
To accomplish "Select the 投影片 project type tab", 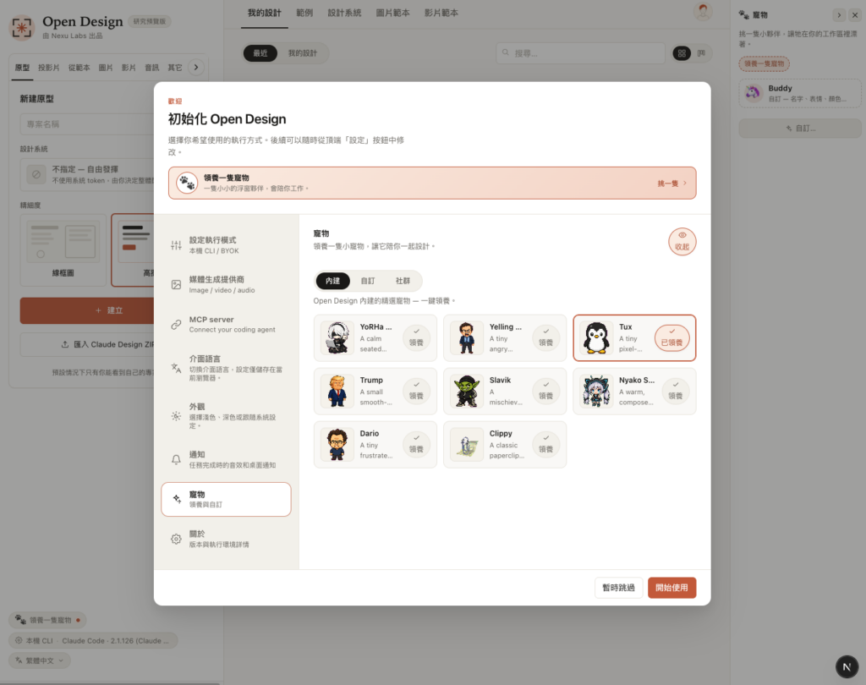I will (x=48, y=68).
